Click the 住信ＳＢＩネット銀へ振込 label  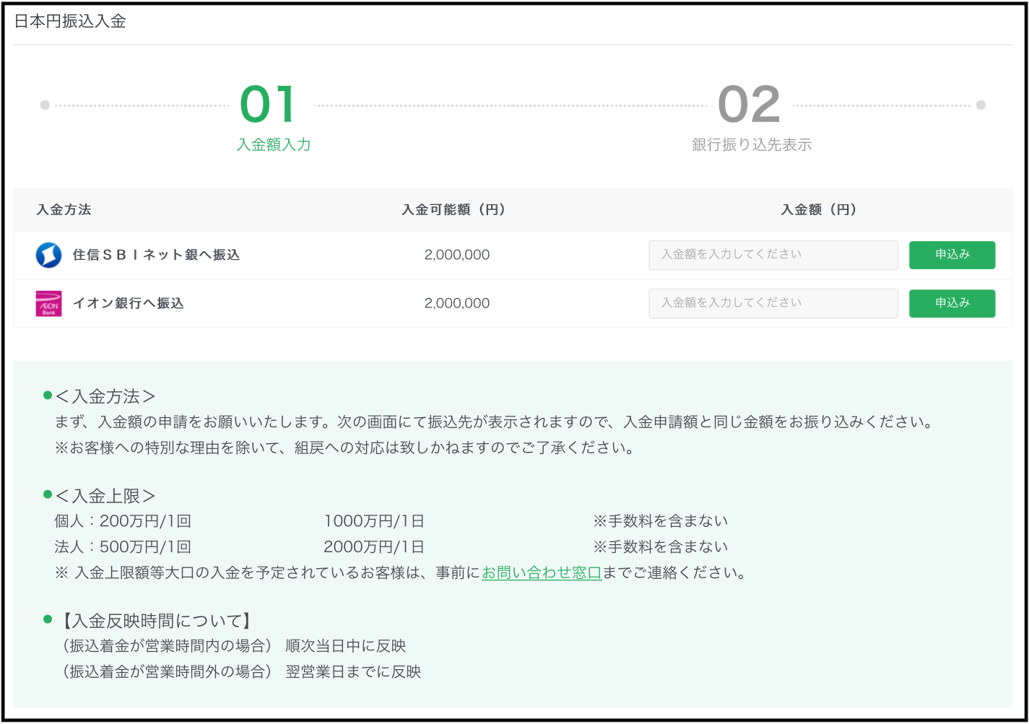[156, 255]
